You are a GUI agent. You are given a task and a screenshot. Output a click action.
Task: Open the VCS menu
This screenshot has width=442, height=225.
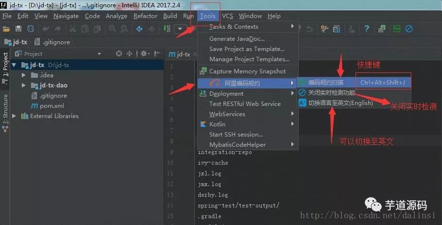coord(227,16)
